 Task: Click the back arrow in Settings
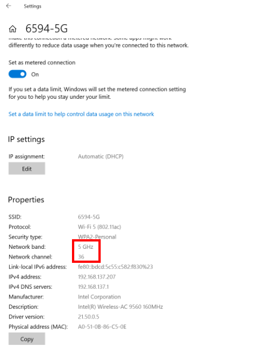[x=8, y=6]
